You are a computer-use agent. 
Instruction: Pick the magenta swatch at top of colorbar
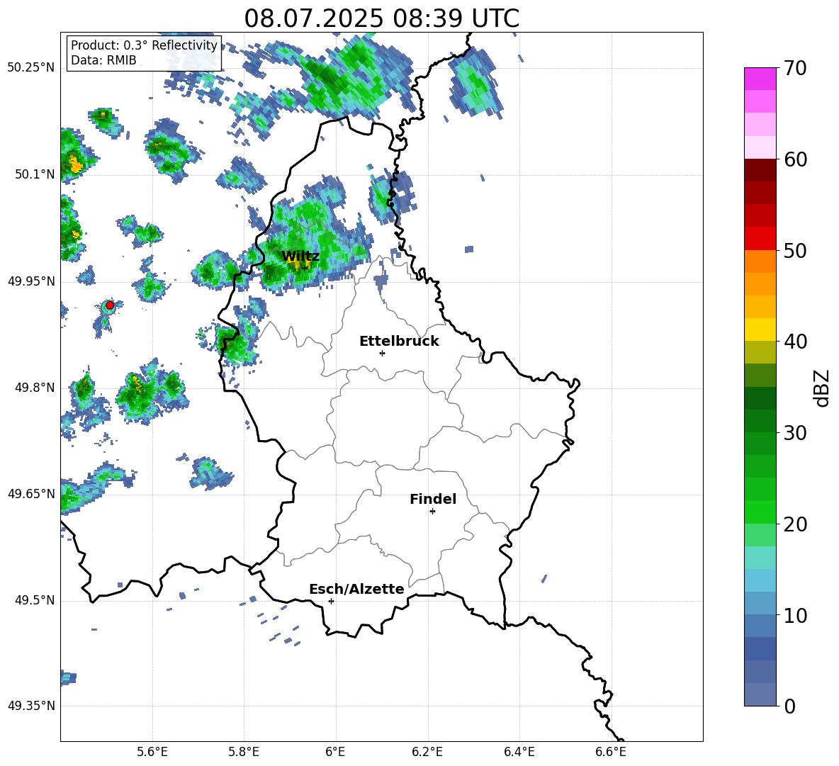coord(760,79)
